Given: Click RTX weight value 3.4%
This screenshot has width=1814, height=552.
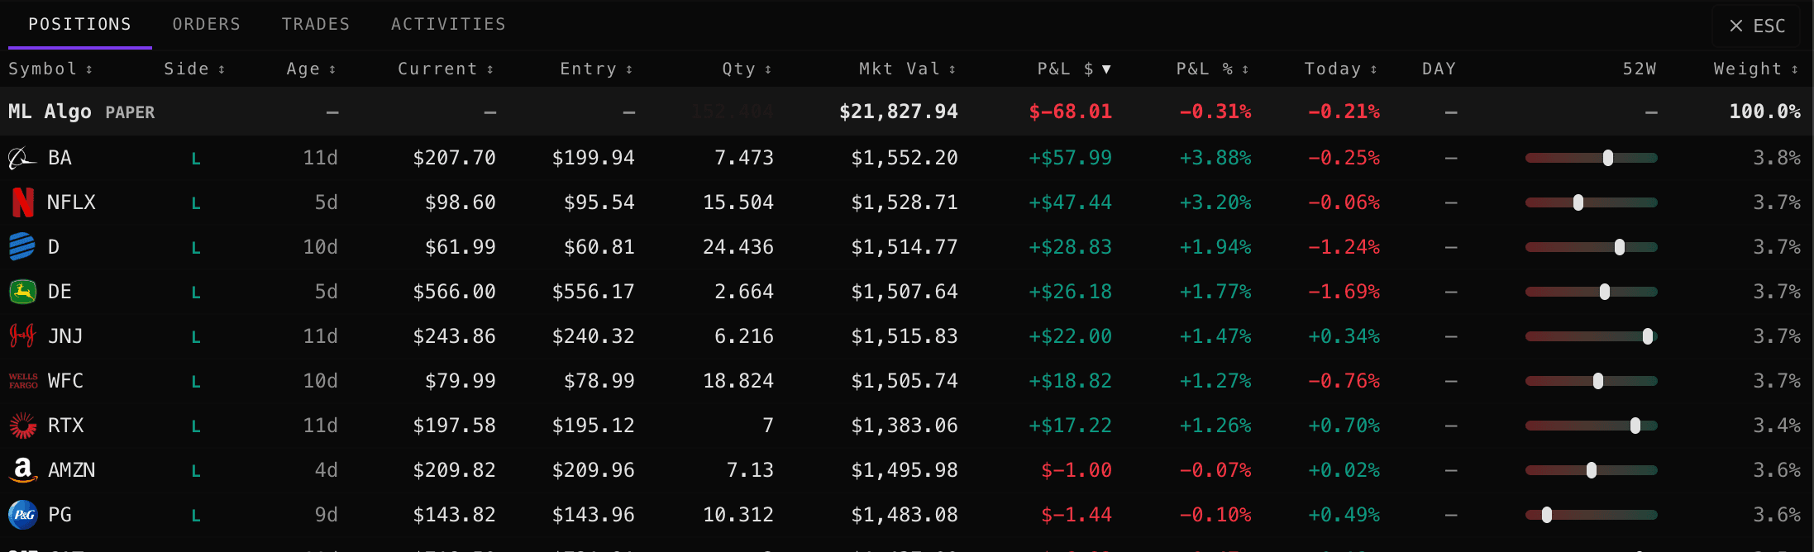Looking at the screenshot, I should (1777, 426).
